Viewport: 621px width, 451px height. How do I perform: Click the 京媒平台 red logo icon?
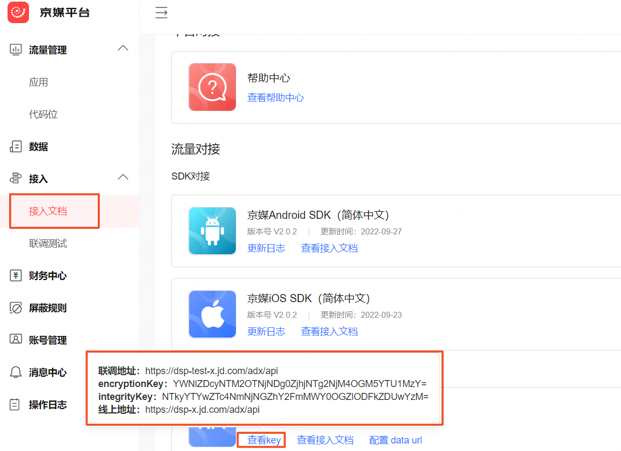(x=18, y=12)
